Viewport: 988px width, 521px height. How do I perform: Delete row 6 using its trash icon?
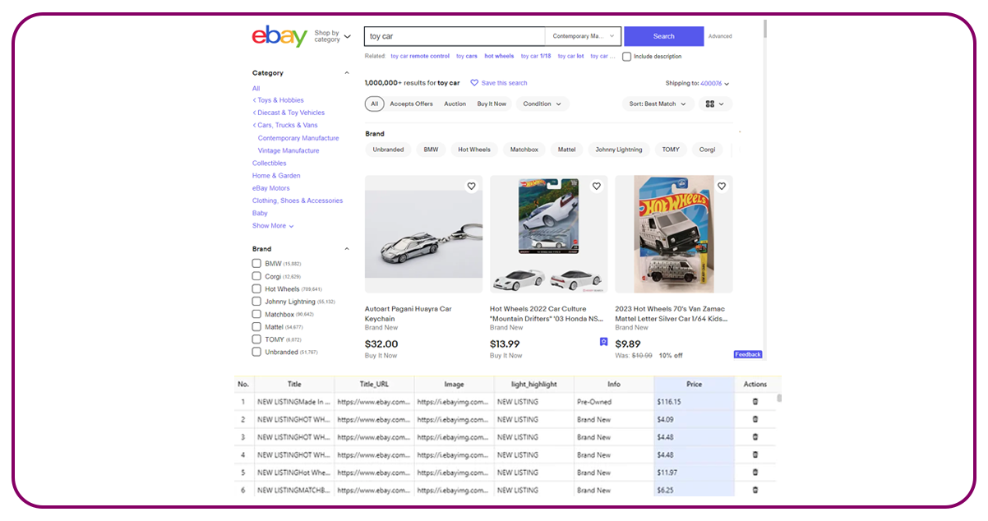pyautogui.click(x=755, y=490)
